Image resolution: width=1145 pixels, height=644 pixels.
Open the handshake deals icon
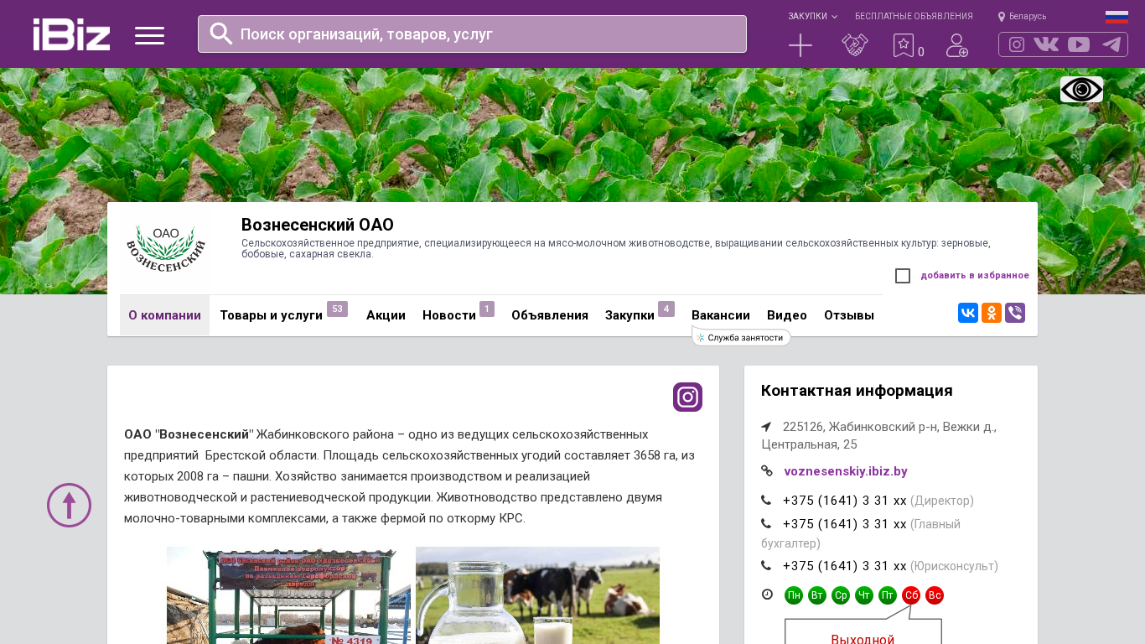[855, 45]
